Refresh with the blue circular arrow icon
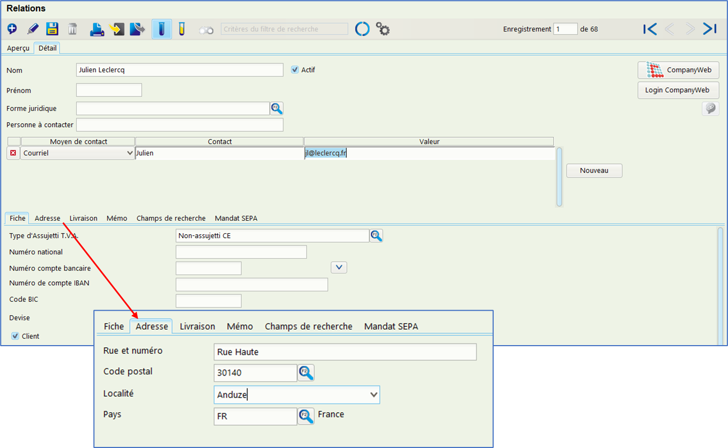728x448 pixels. [362, 29]
